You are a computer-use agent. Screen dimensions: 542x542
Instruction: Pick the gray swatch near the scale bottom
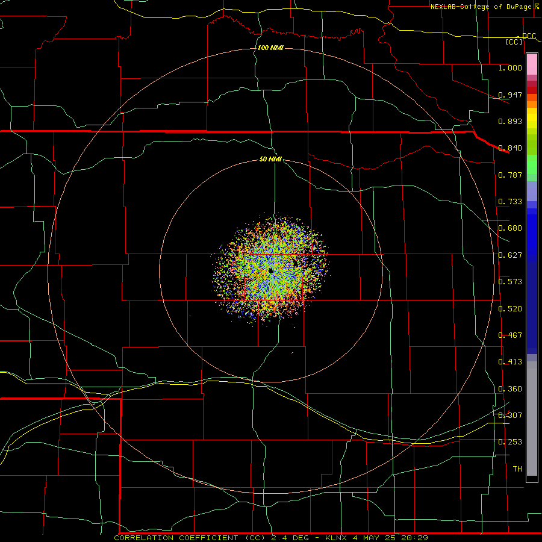532,422
